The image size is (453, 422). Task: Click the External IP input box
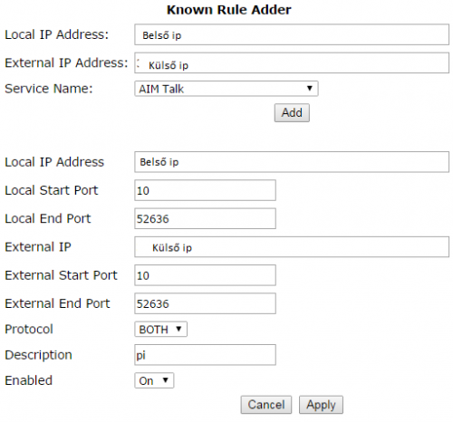tap(292, 247)
